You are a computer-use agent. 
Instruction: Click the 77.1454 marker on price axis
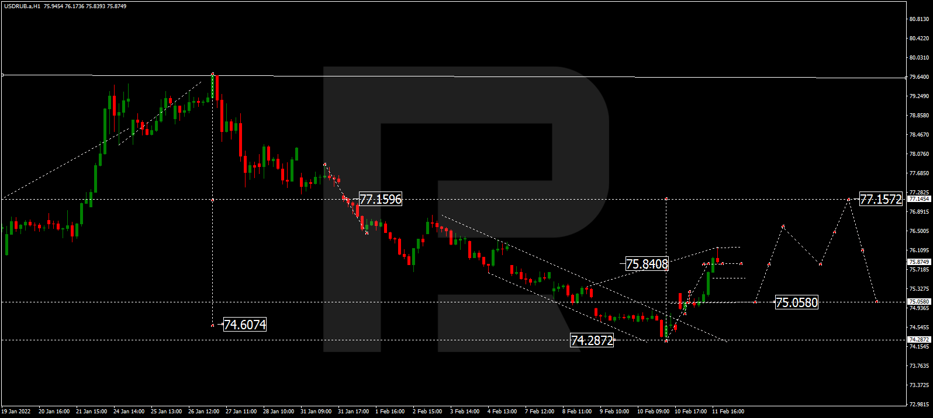(x=918, y=199)
